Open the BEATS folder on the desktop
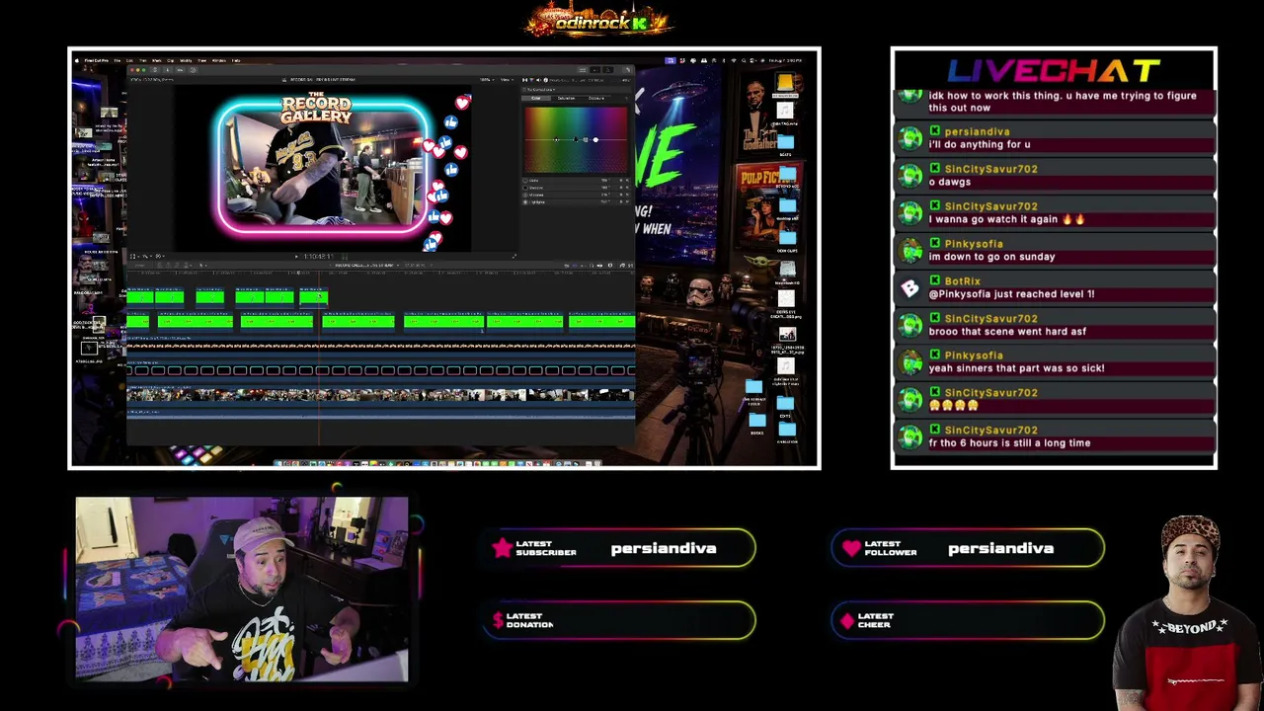The image size is (1264, 711). click(786, 142)
